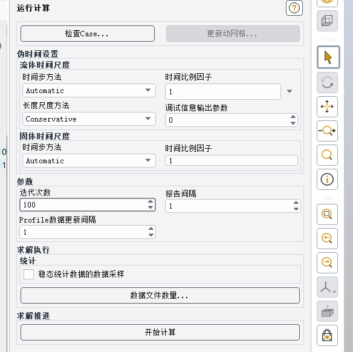The width and height of the screenshot is (353, 352).
Task: Go to previous view magnifier icon
Action: pyautogui.click(x=327, y=238)
